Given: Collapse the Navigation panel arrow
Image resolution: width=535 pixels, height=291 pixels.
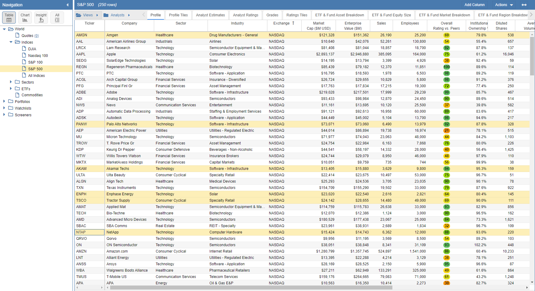Looking at the screenshot, I should [67, 5].
